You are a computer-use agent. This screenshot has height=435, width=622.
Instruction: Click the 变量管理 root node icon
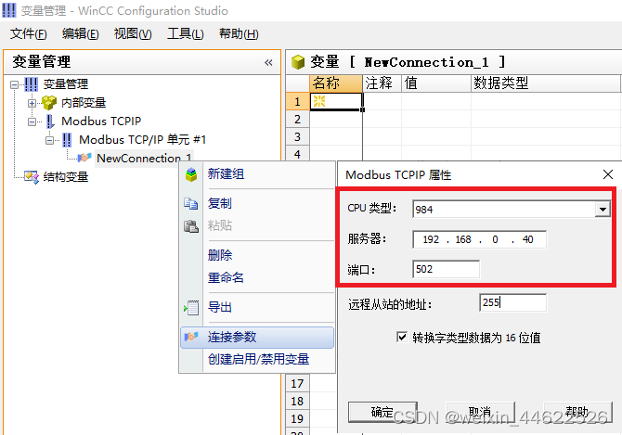tap(31, 84)
